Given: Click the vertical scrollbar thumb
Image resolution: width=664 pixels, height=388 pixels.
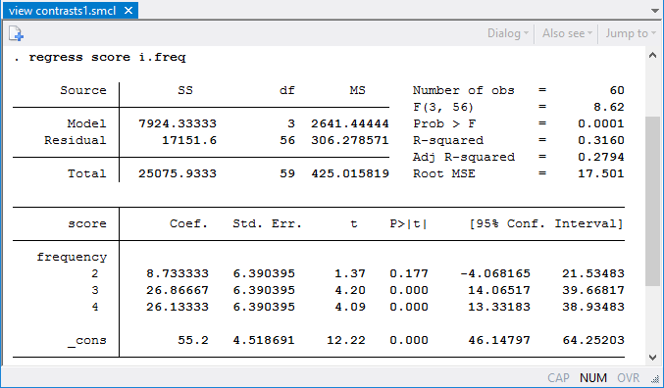Looking at the screenshot, I should pyautogui.click(x=652, y=201).
